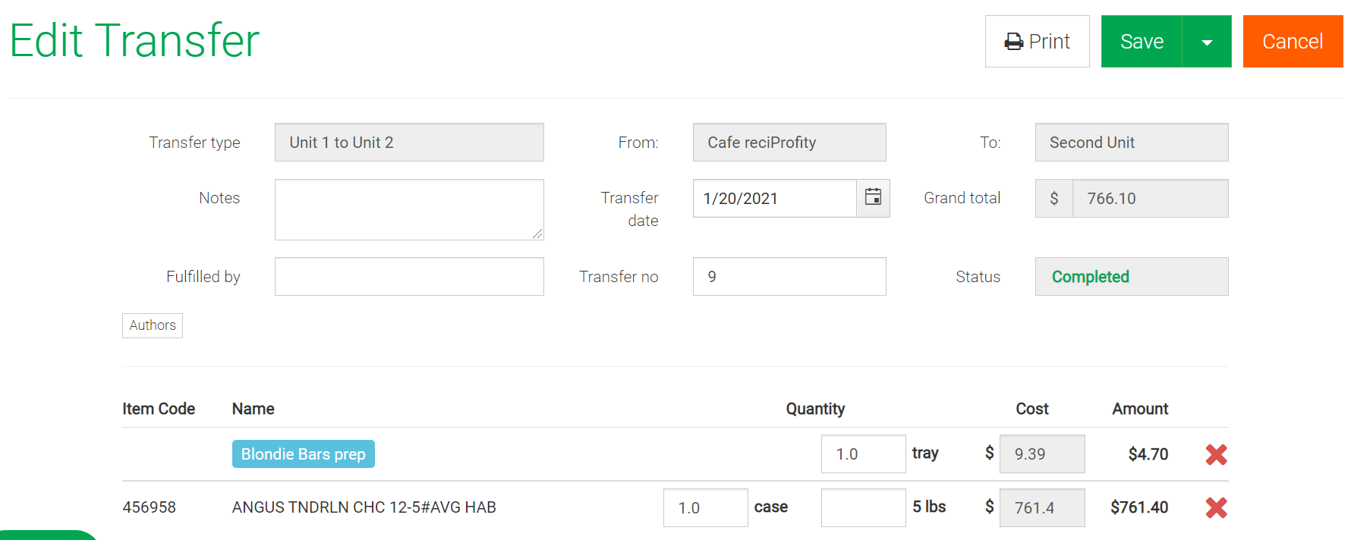Expand the Save dropdown arrow
The image size is (1351, 540).
point(1207,41)
